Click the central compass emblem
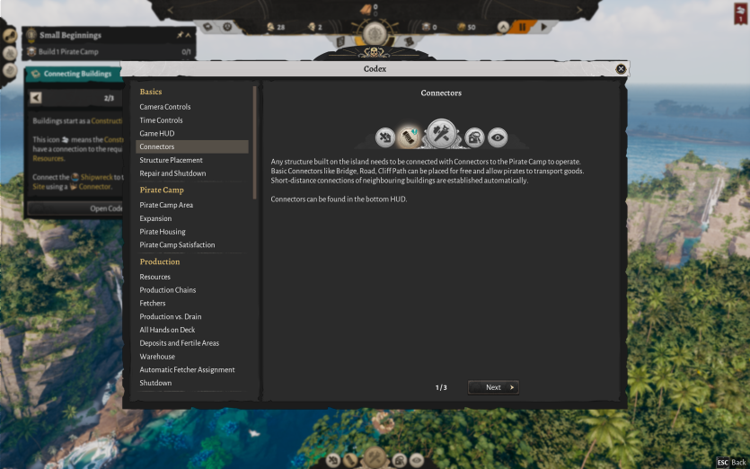This screenshot has width=750, height=469. [375, 34]
